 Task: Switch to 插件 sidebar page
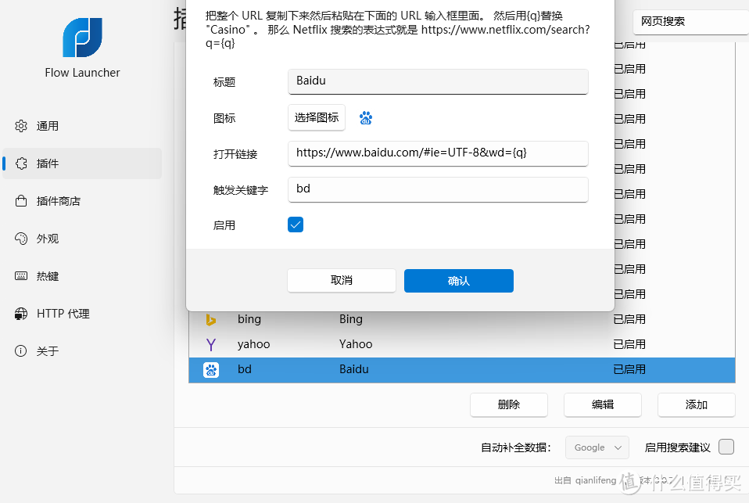point(82,163)
